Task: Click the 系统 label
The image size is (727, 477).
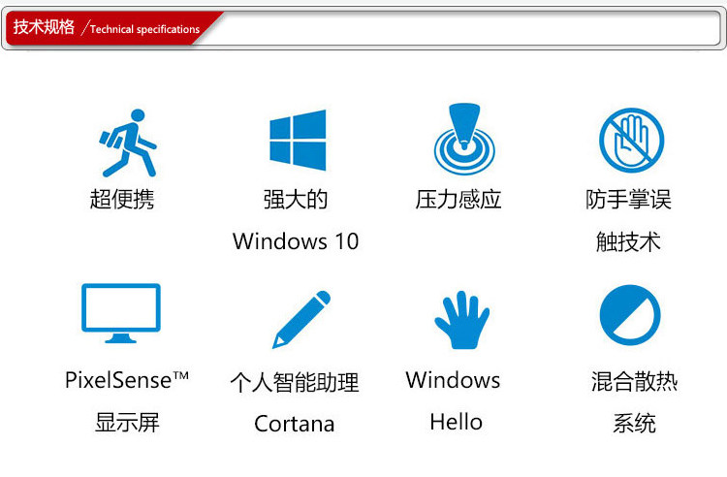Action: click(x=634, y=423)
